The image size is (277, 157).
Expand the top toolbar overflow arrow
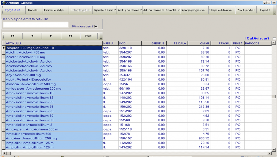tap(275, 14)
